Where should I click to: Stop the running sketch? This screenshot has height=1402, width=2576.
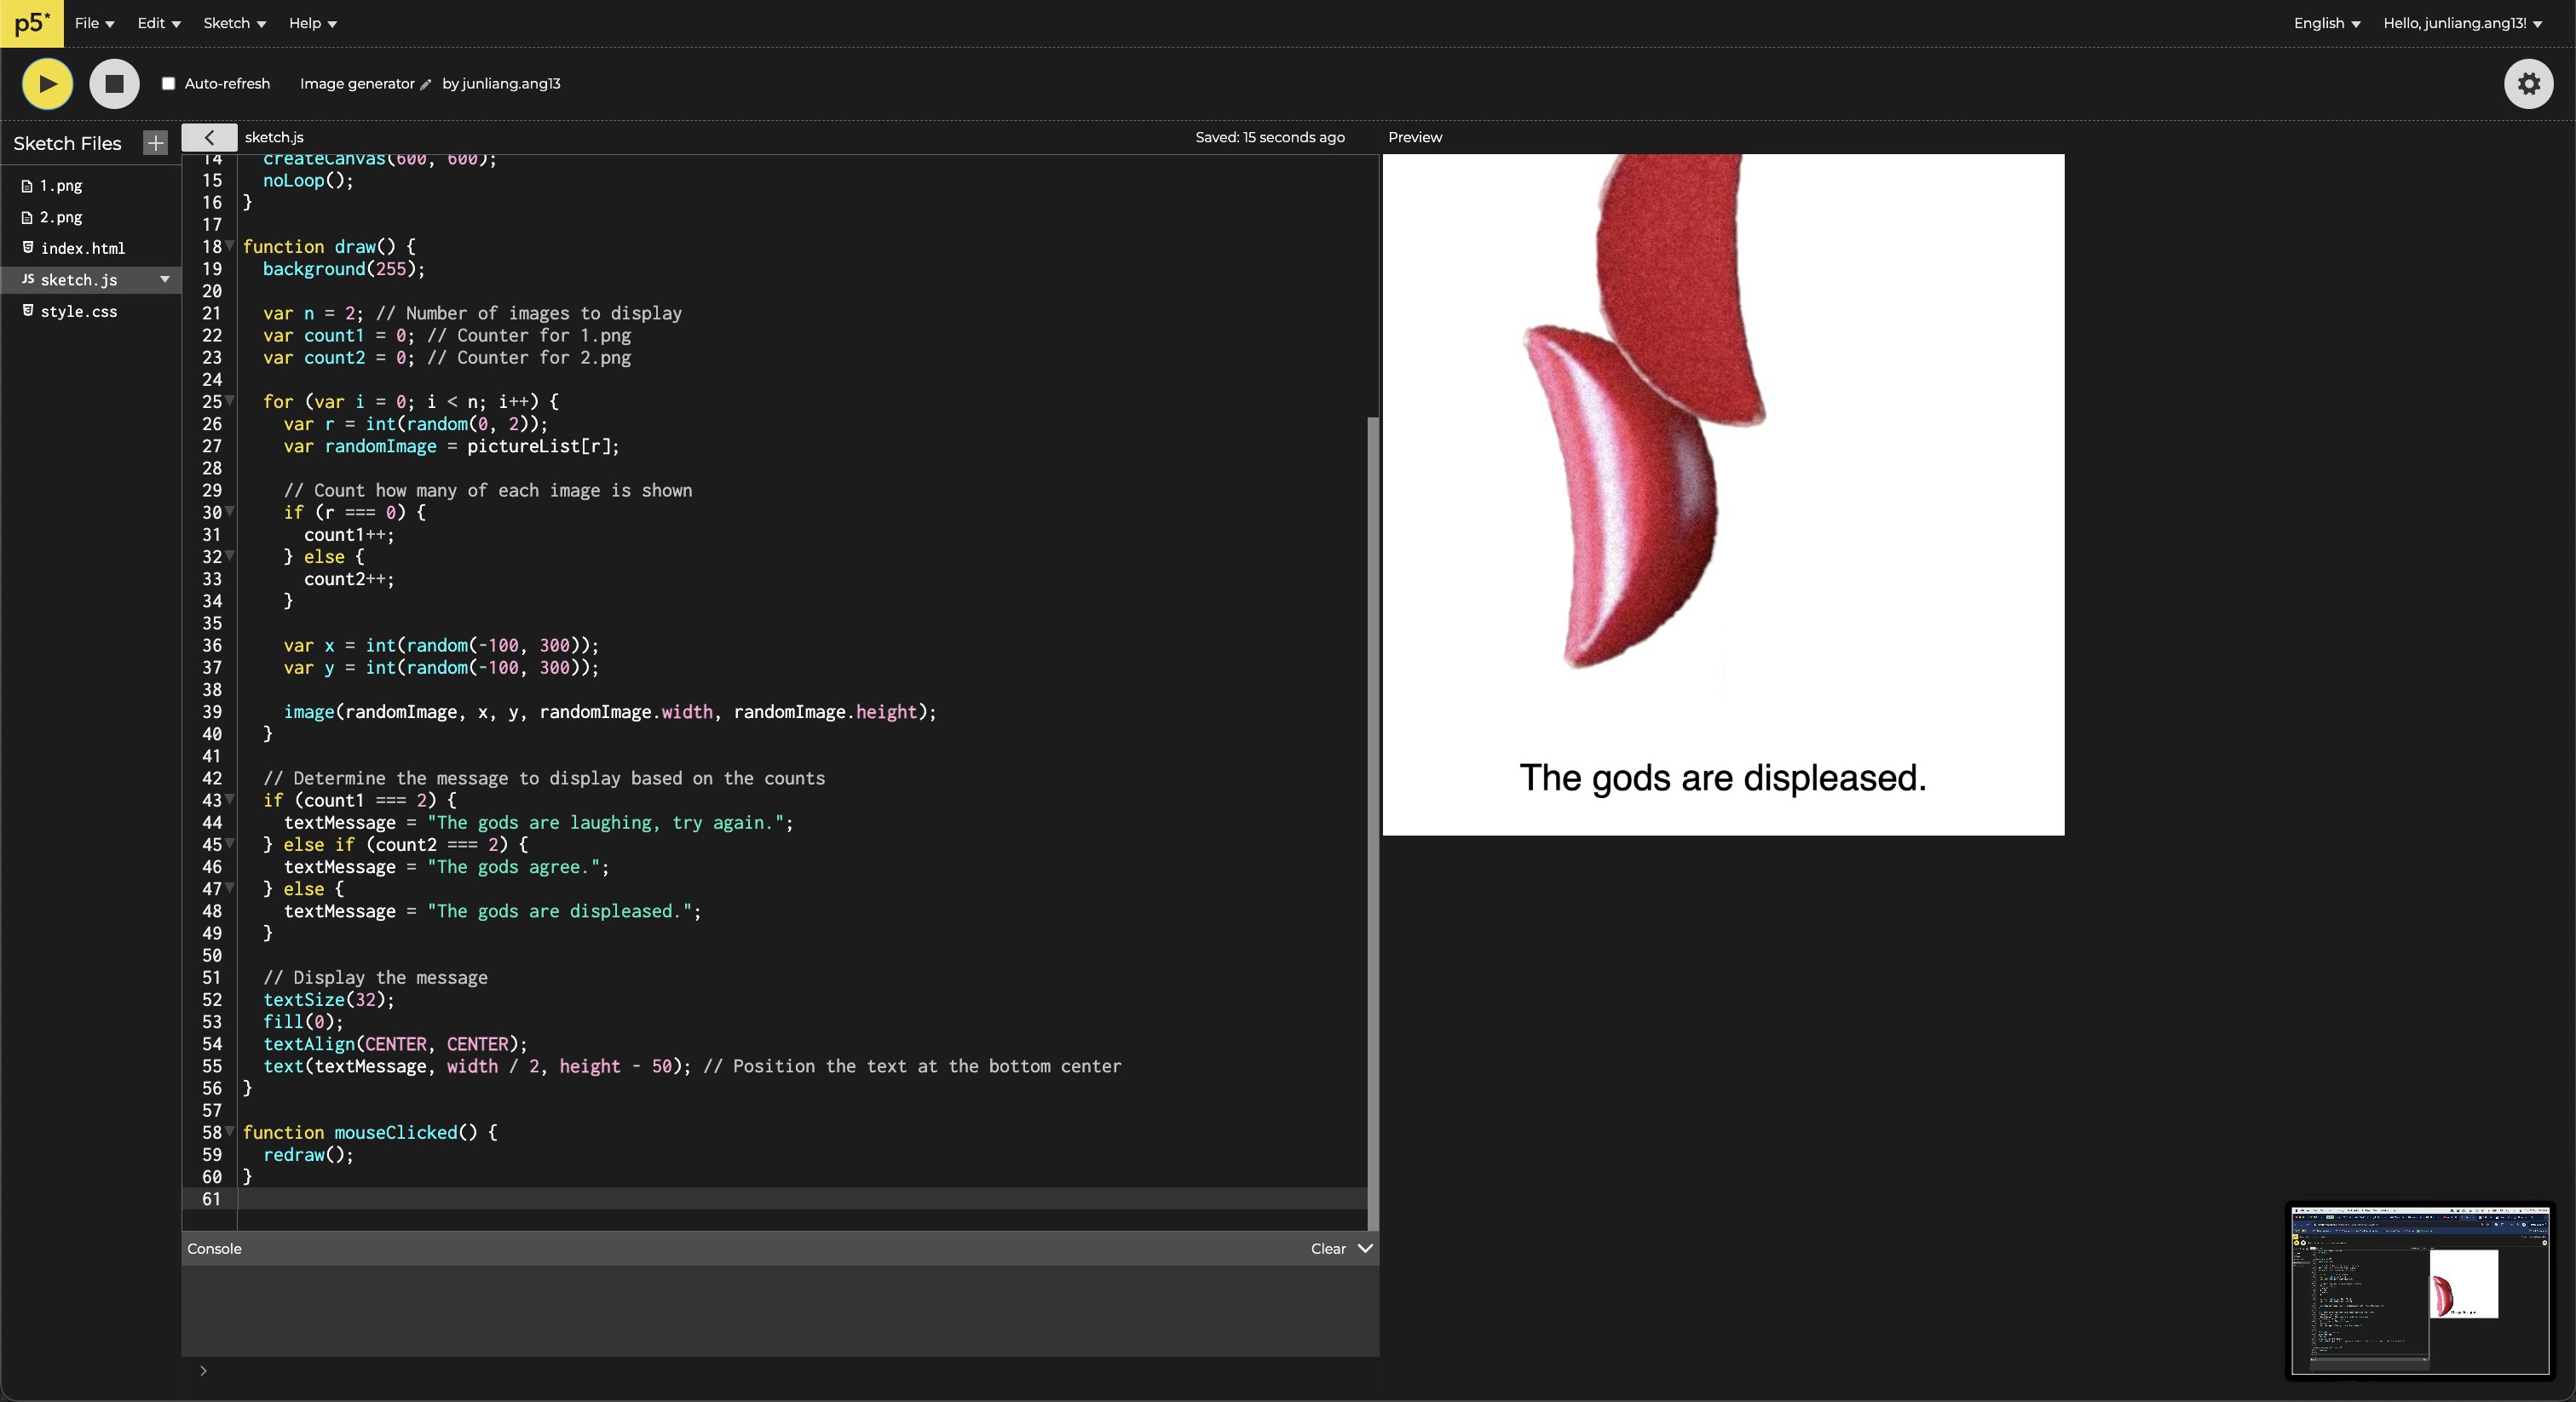tap(114, 83)
